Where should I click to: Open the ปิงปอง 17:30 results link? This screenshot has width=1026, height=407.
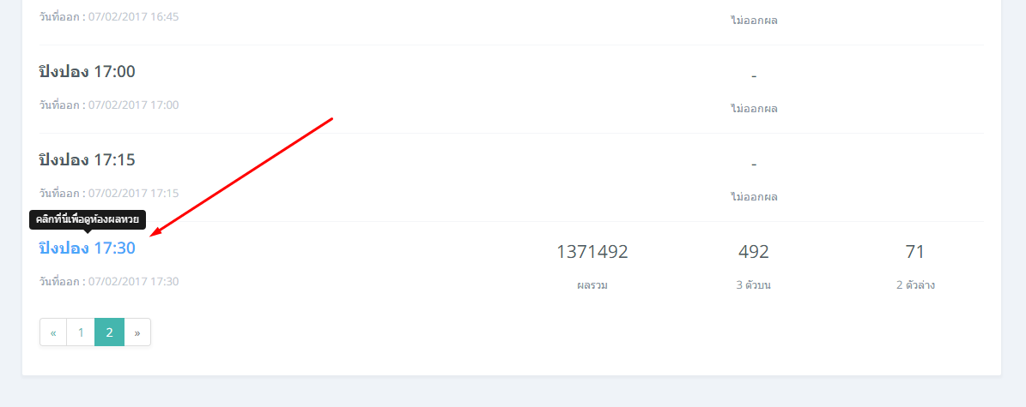pos(87,248)
